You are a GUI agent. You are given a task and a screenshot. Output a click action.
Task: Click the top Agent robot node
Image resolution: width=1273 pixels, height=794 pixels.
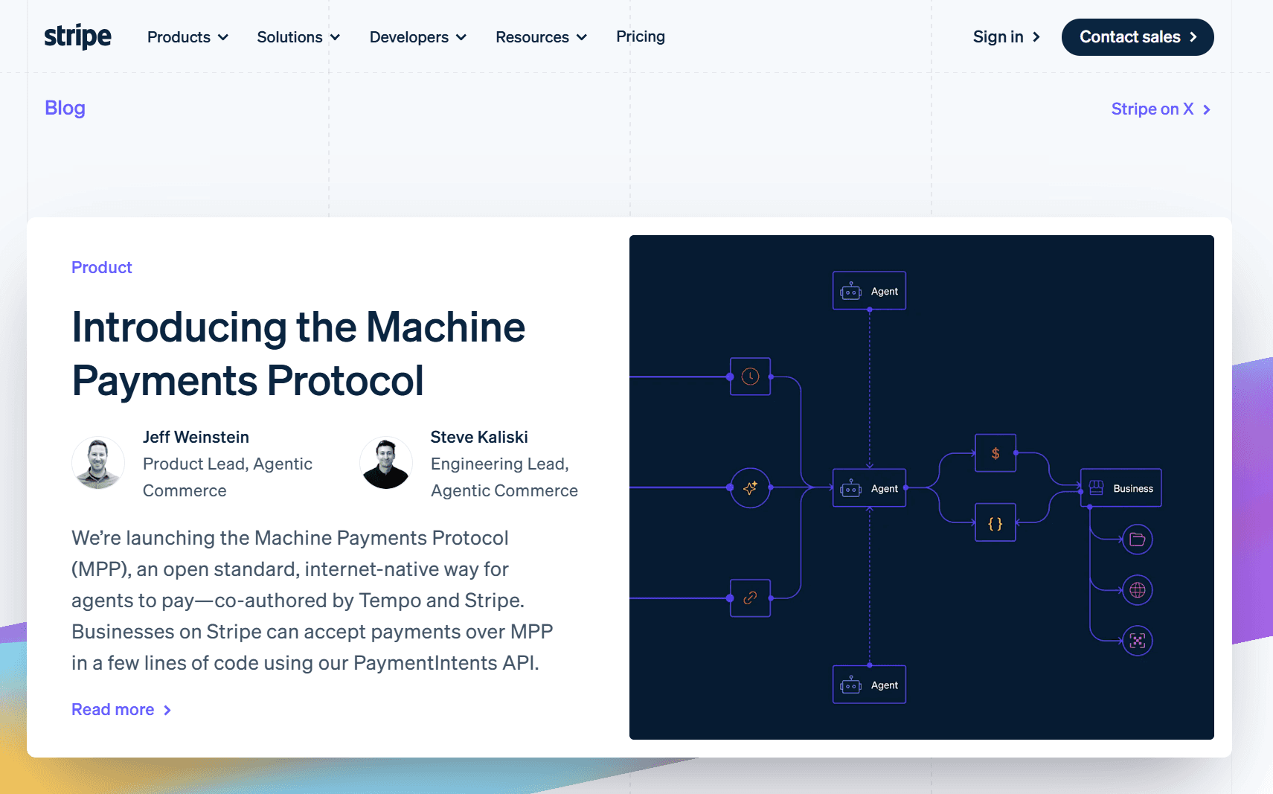coord(869,290)
